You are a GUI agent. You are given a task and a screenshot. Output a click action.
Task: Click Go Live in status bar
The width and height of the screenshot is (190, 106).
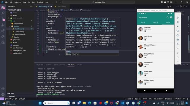(168, 99)
